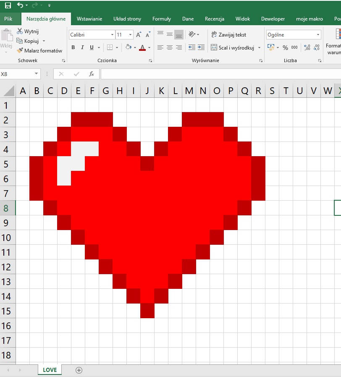Switch to the Układ strony tab
341x377 pixels.
127,19
